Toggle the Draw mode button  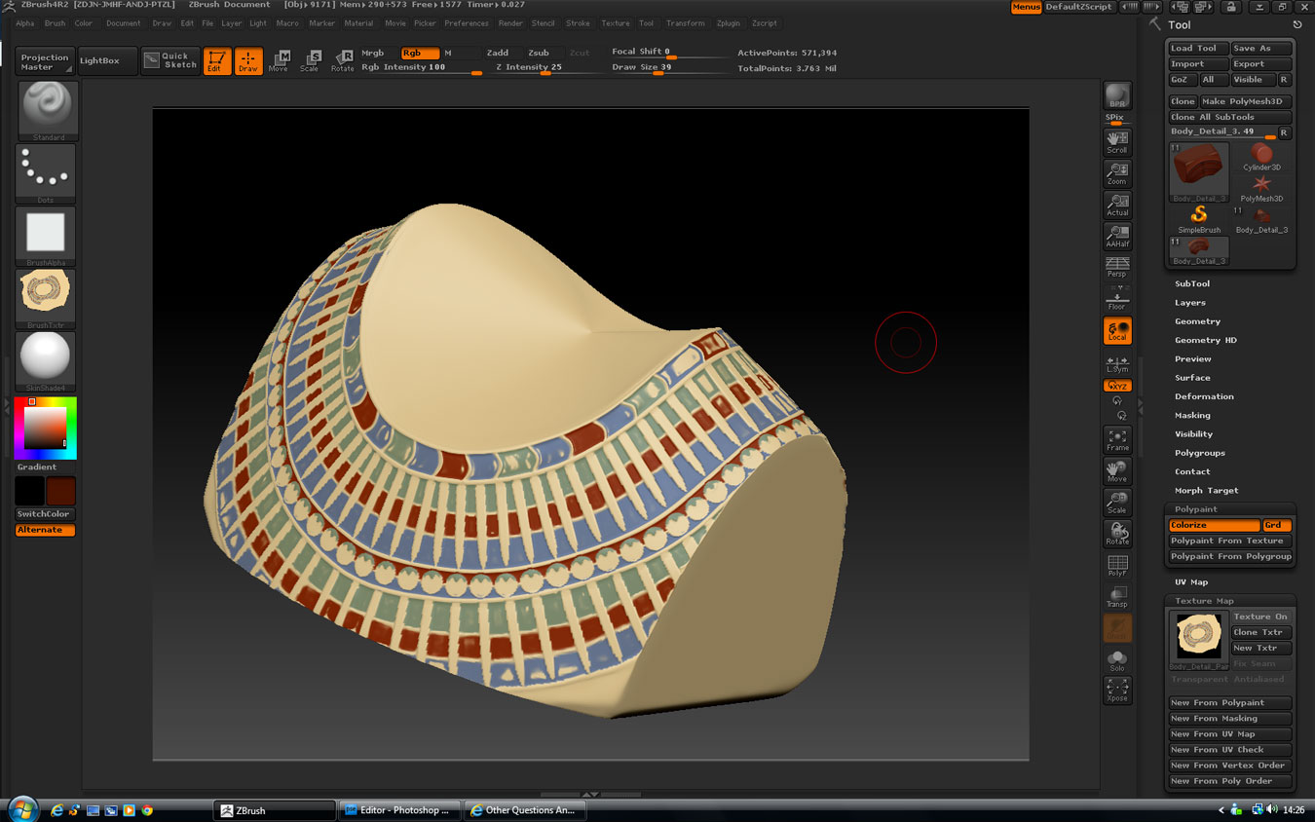click(248, 61)
